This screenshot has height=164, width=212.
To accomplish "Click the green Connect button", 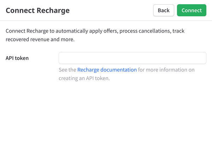I will (192, 10).
